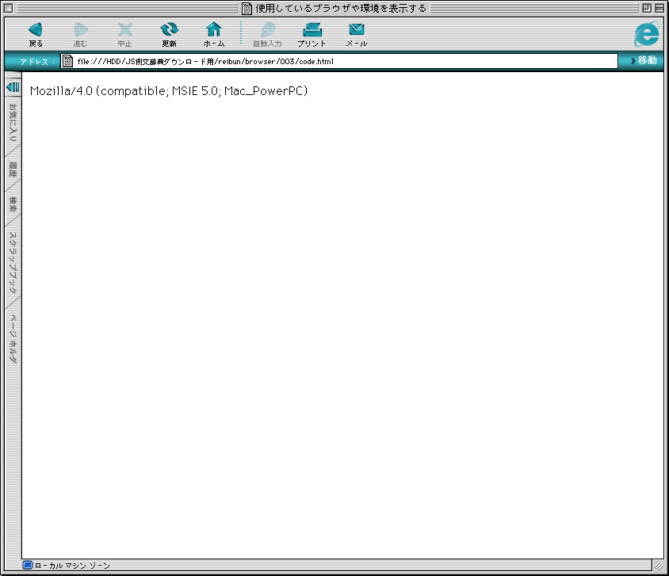The image size is (669, 576).
Task: Open the 検索 search tab
Action: (x=13, y=204)
